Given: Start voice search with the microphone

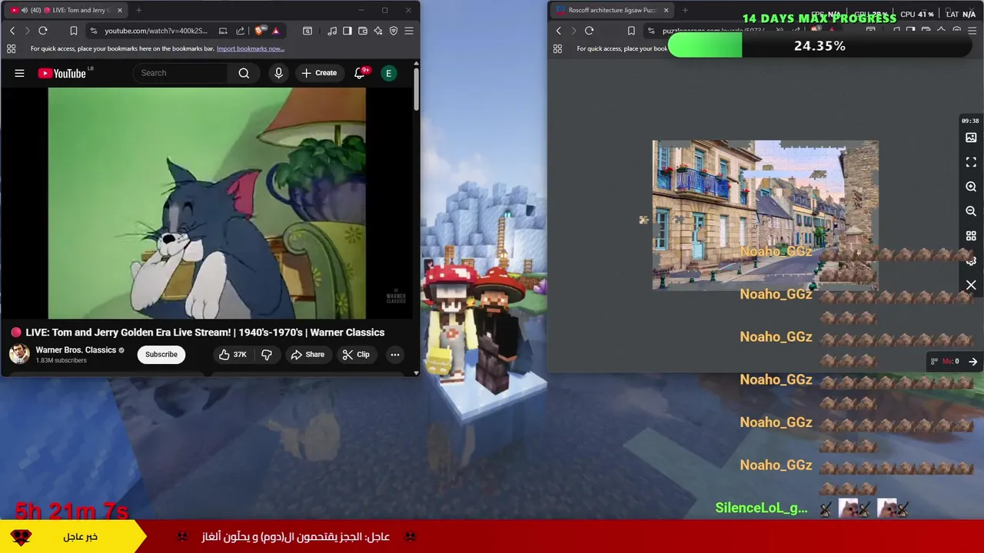Looking at the screenshot, I should (278, 73).
